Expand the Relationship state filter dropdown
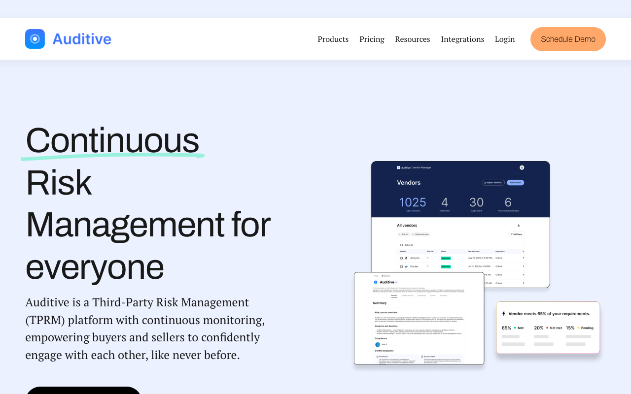Screen dimensions: 631x394 click(421, 234)
